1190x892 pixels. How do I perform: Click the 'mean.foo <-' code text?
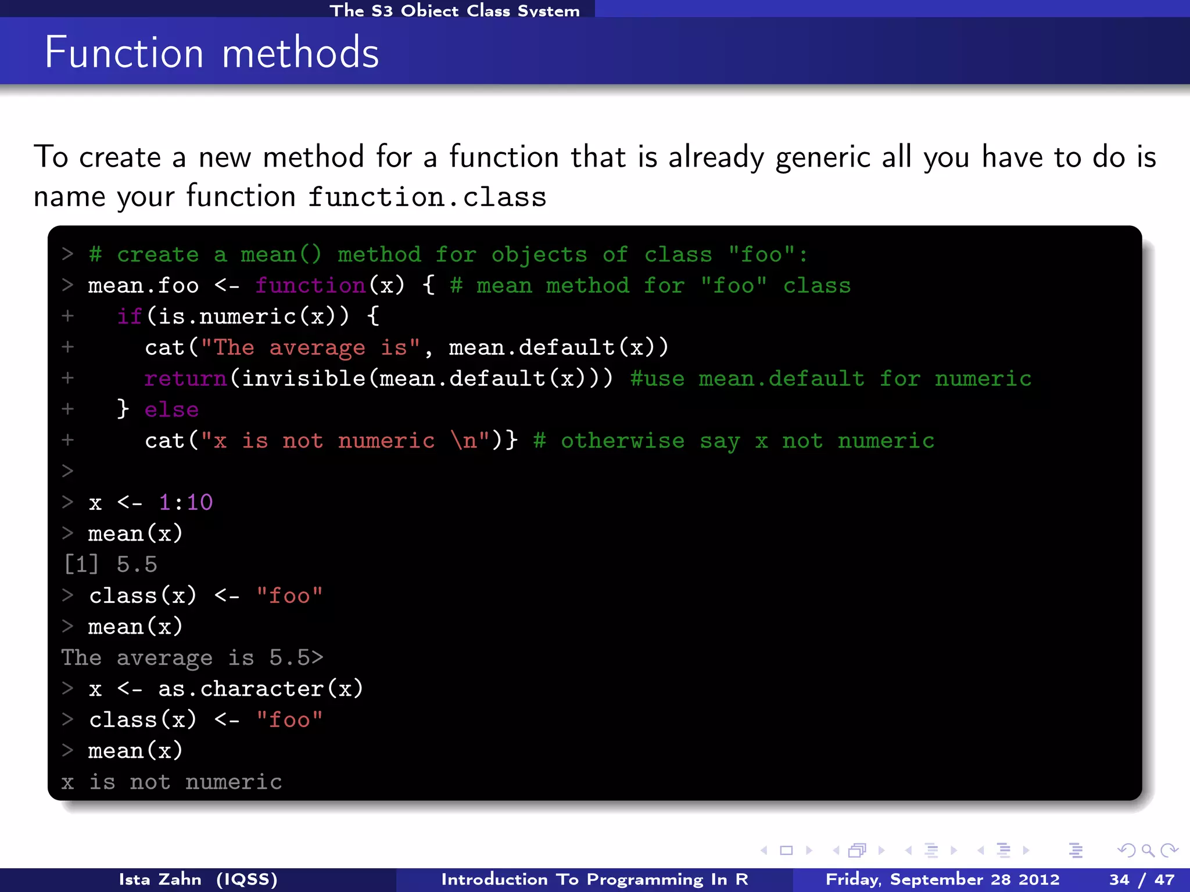click(163, 285)
